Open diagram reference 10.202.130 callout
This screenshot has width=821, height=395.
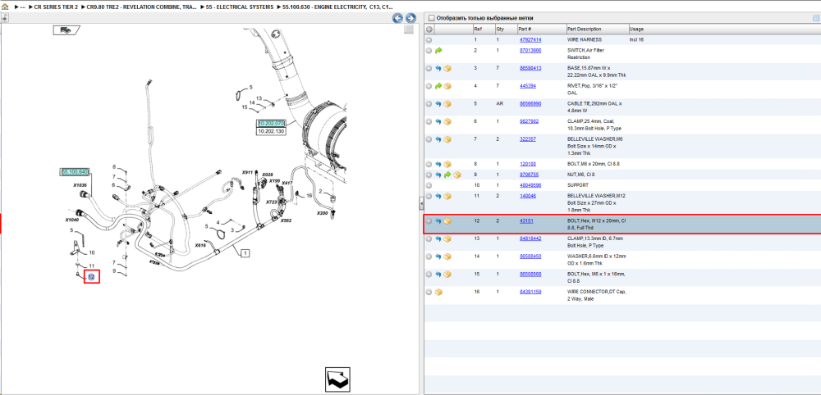270,131
